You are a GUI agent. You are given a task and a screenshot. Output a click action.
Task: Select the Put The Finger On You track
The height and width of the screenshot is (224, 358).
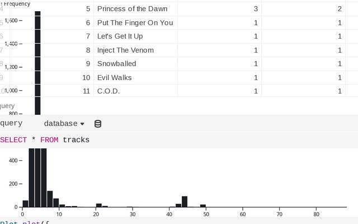tap(135, 23)
